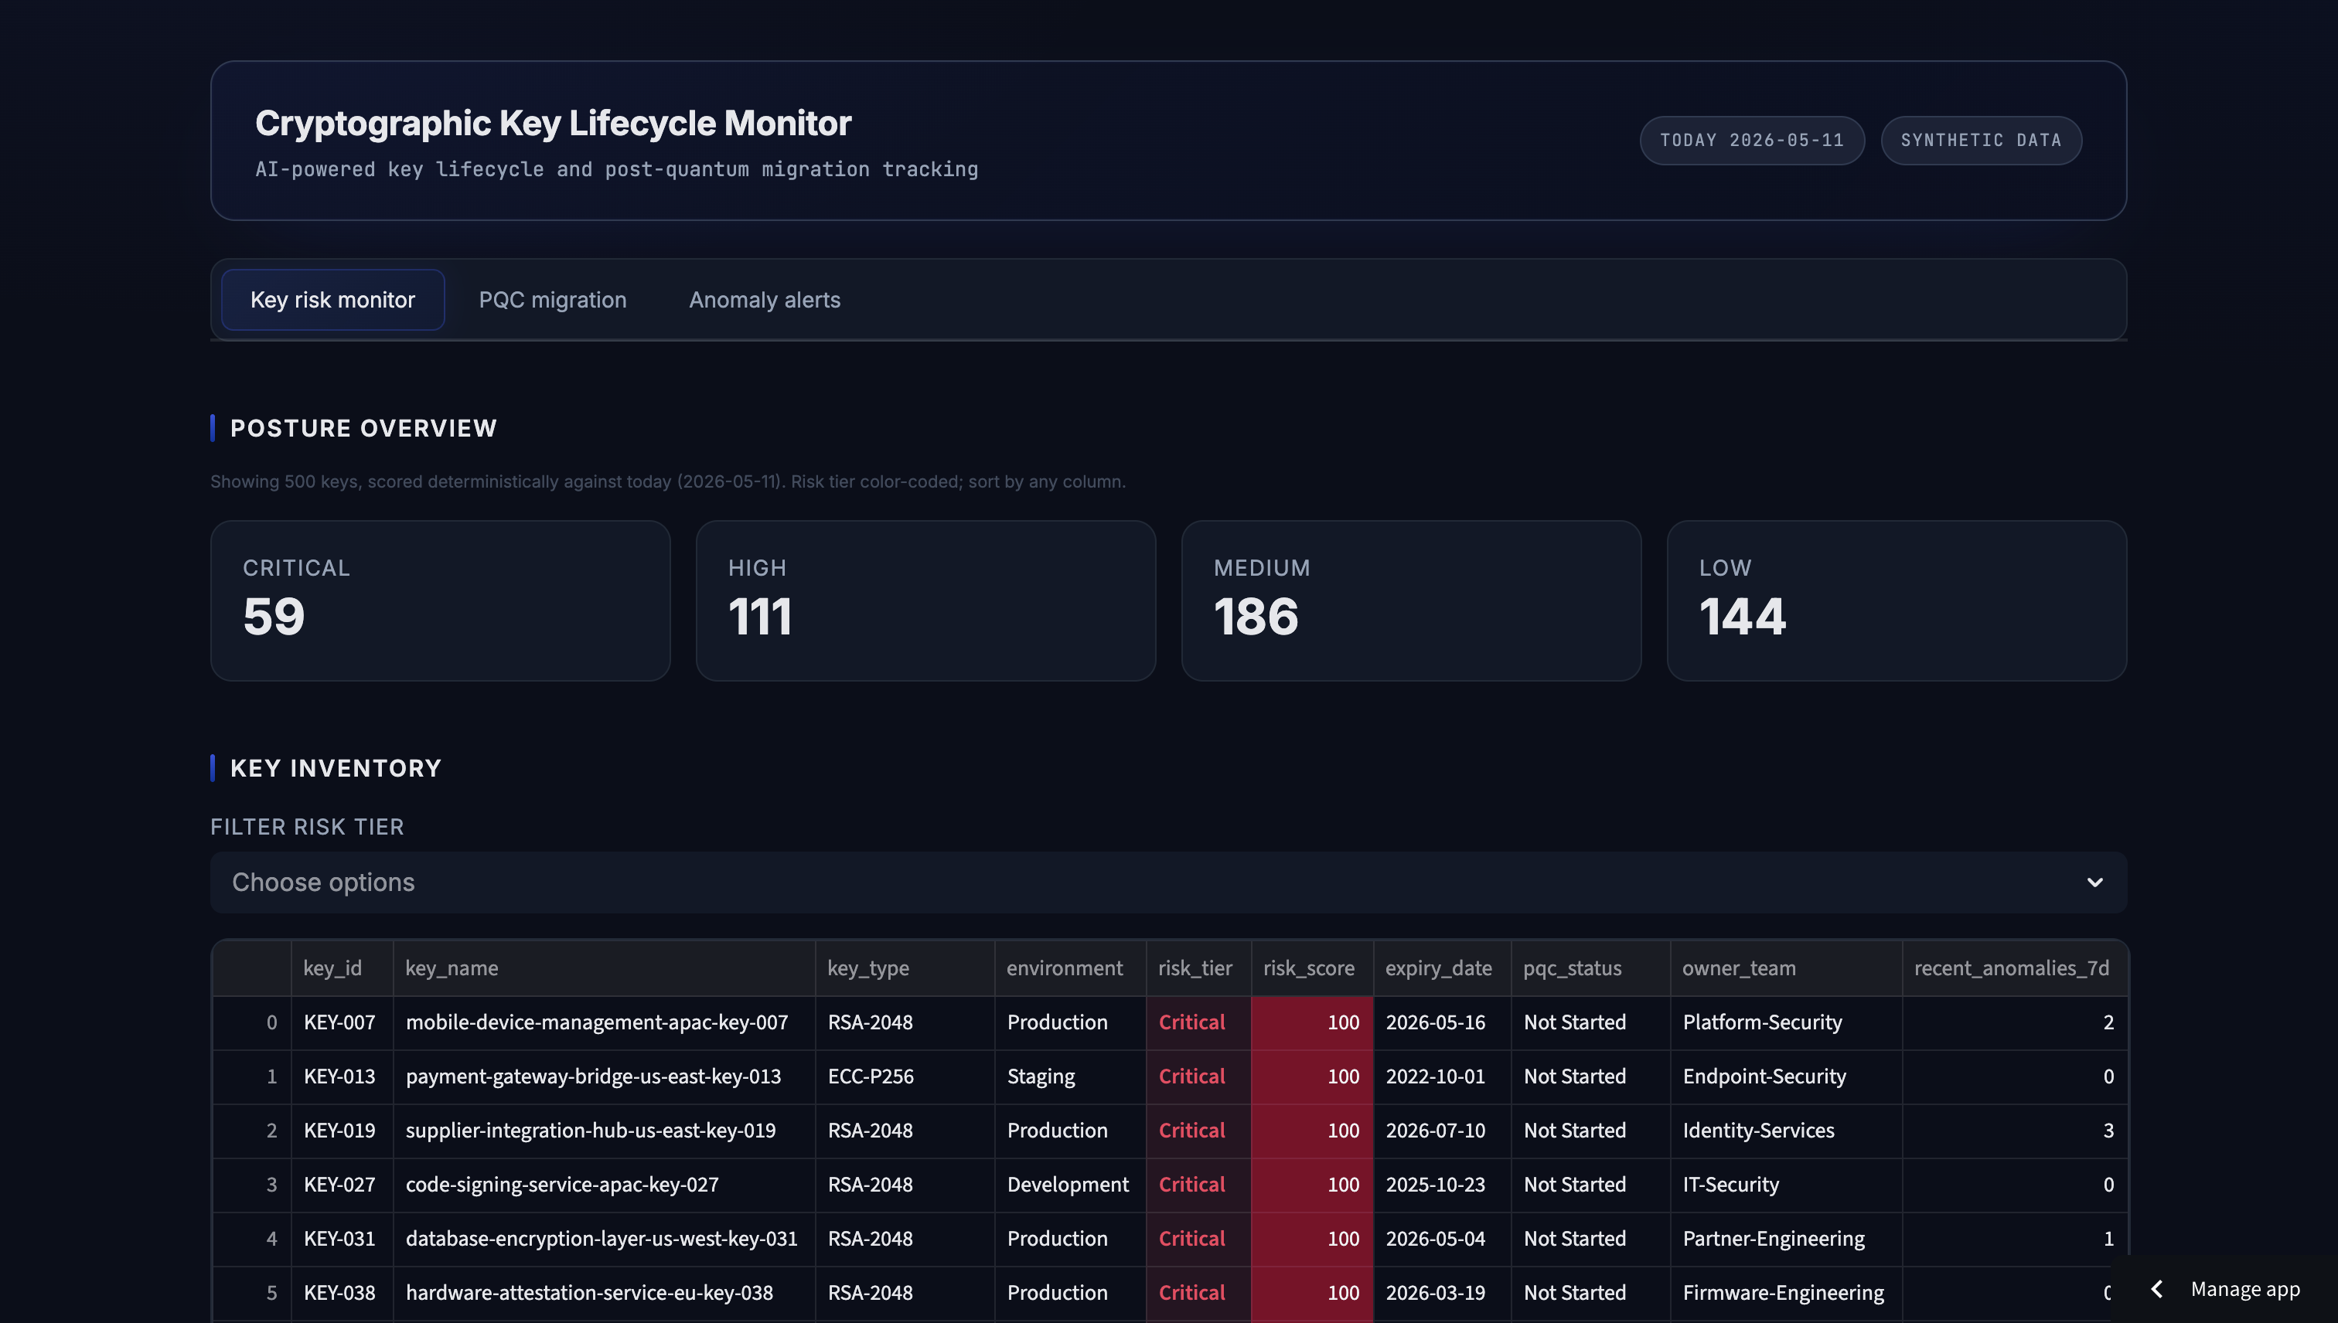
Task: Click the Platform-Security owner cell
Action: coord(1786,1023)
